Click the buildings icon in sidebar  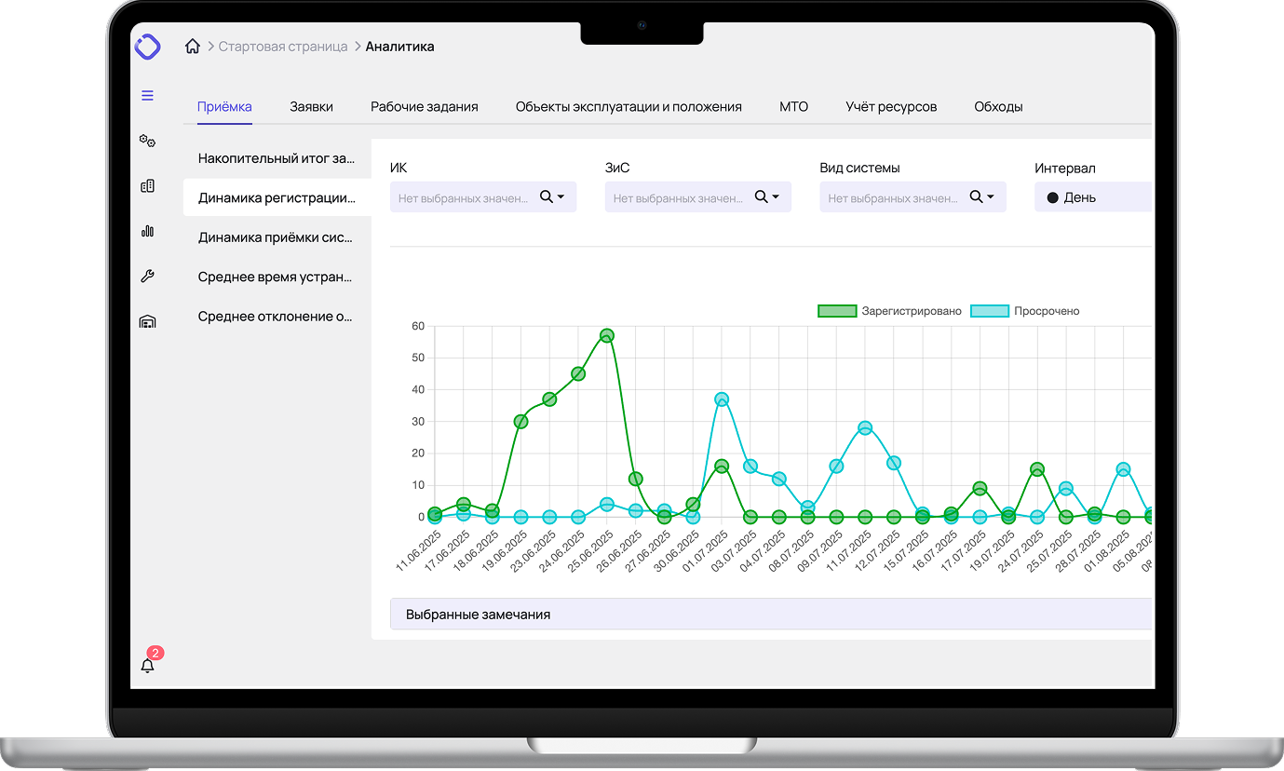click(x=147, y=186)
